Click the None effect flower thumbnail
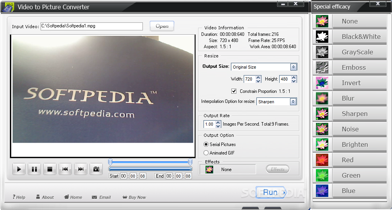 tap(322, 21)
